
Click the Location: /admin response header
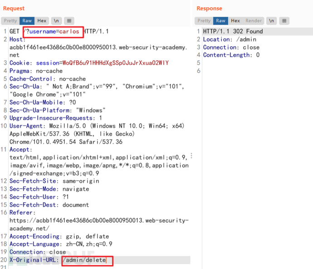(224, 39)
